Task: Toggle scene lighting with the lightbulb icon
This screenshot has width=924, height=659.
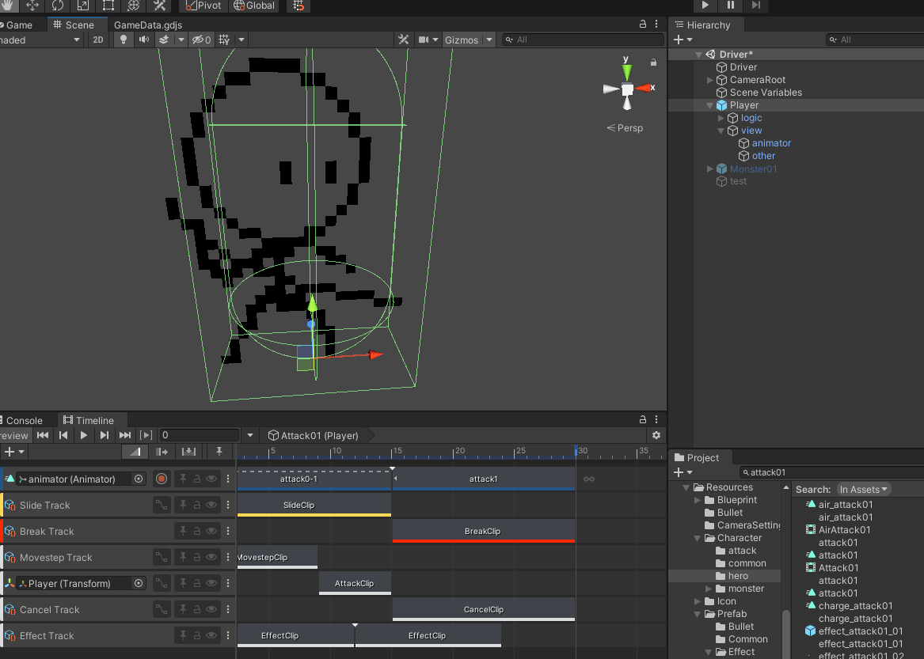Action: click(123, 40)
